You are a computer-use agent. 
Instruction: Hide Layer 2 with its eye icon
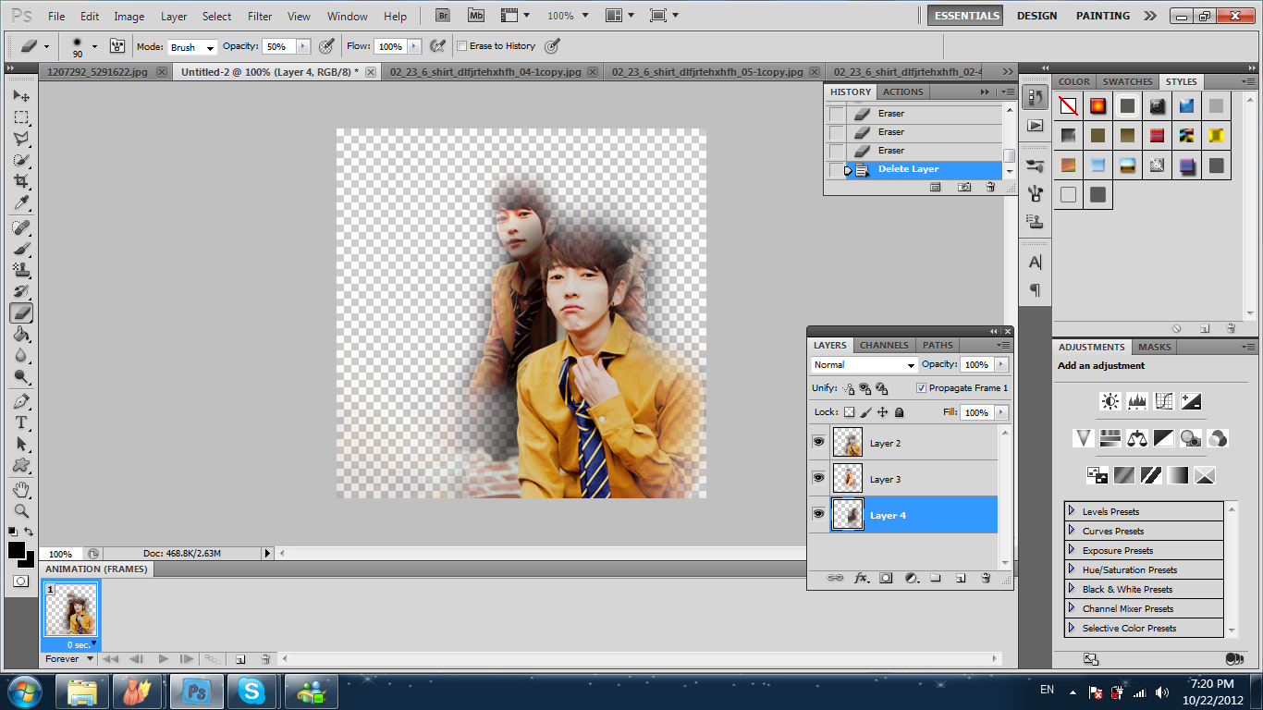818,443
